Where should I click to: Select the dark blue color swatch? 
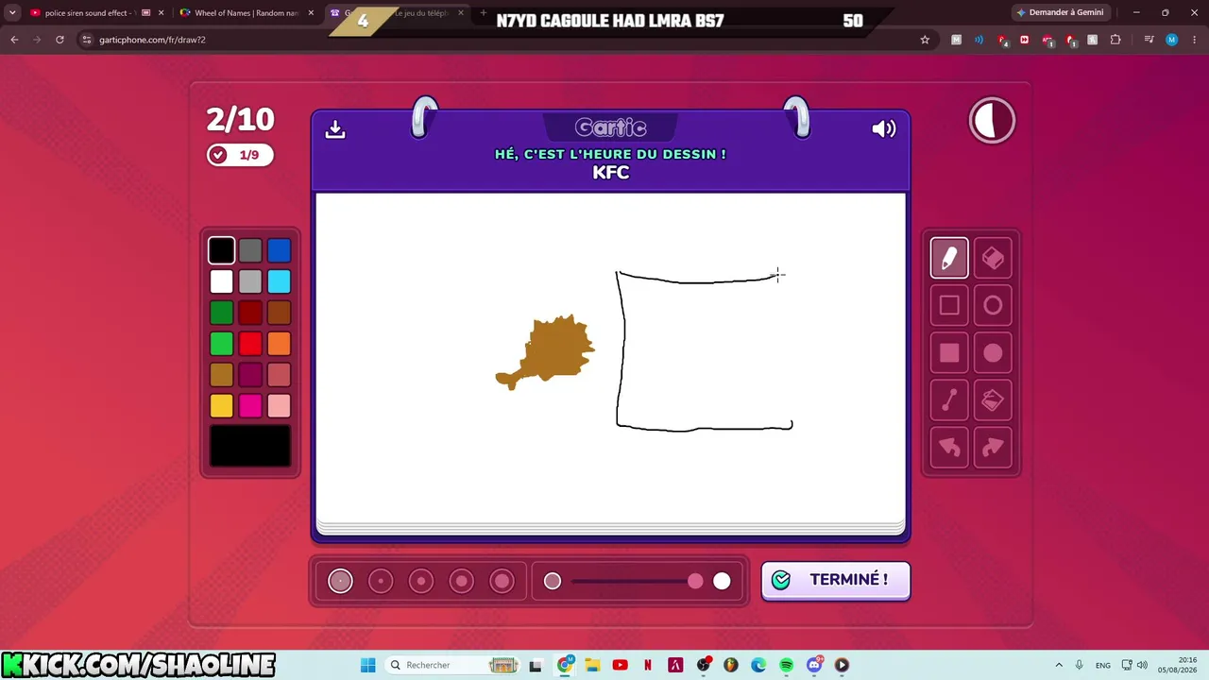pos(279,250)
